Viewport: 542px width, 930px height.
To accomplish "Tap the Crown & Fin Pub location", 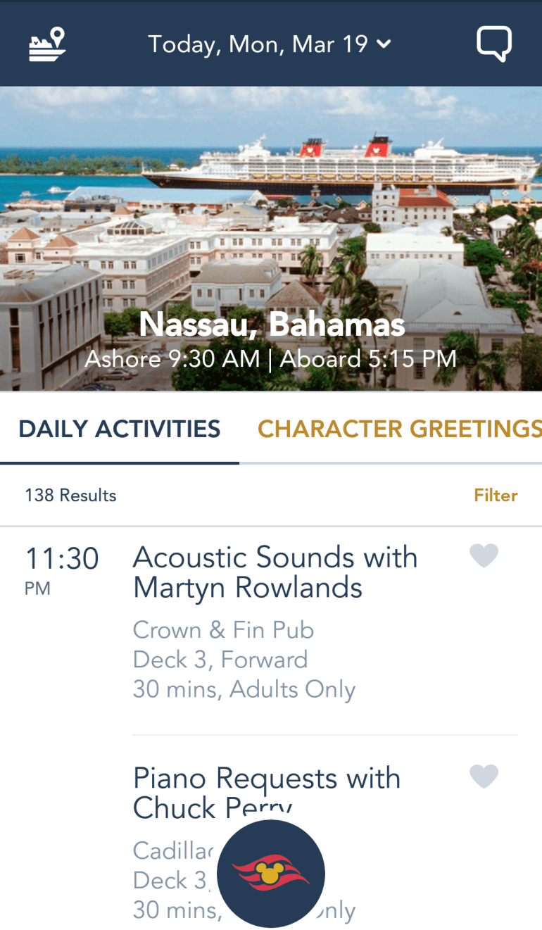I will point(223,629).
